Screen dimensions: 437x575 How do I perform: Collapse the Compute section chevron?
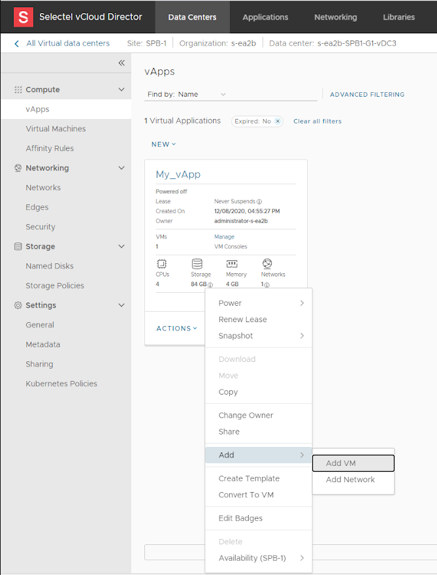click(x=121, y=90)
